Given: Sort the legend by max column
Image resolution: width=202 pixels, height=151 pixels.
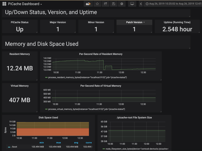Looking at the screenshot, I should pyautogui.click(x=58, y=143).
